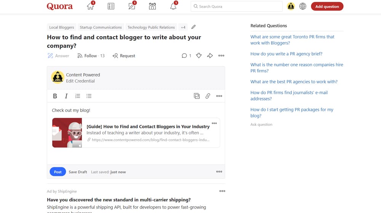Insert an image into the answer
Image resolution: width=381 pixels, height=213 pixels.
pyautogui.click(x=197, y=96)
